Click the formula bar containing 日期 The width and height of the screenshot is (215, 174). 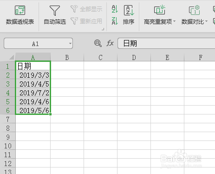(x=166, y=43)
